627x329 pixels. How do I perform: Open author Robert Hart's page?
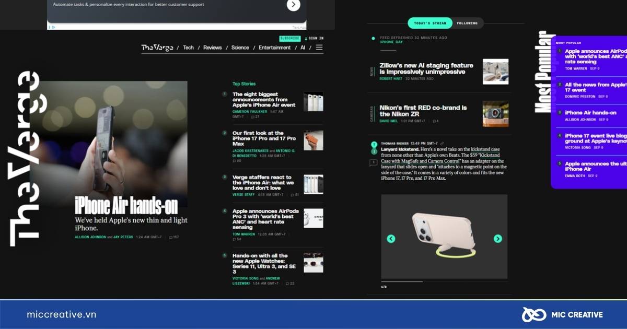point(391,79)
